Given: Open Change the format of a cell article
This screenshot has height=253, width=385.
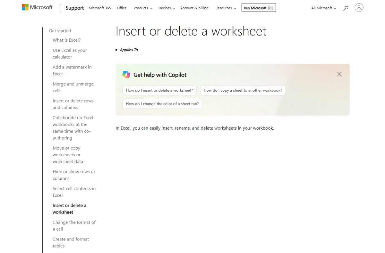Looking at the screenshot, I should pyautogui.click(x=74, y=225).
